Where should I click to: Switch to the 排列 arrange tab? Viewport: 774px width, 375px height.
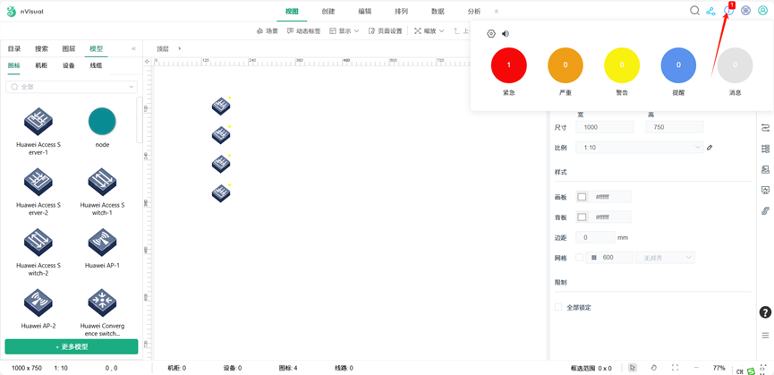(x=401, y=12)
